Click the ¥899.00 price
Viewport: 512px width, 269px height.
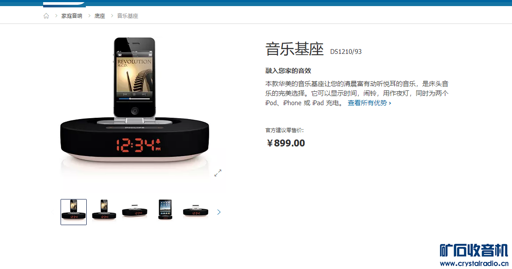coord(286,143)
